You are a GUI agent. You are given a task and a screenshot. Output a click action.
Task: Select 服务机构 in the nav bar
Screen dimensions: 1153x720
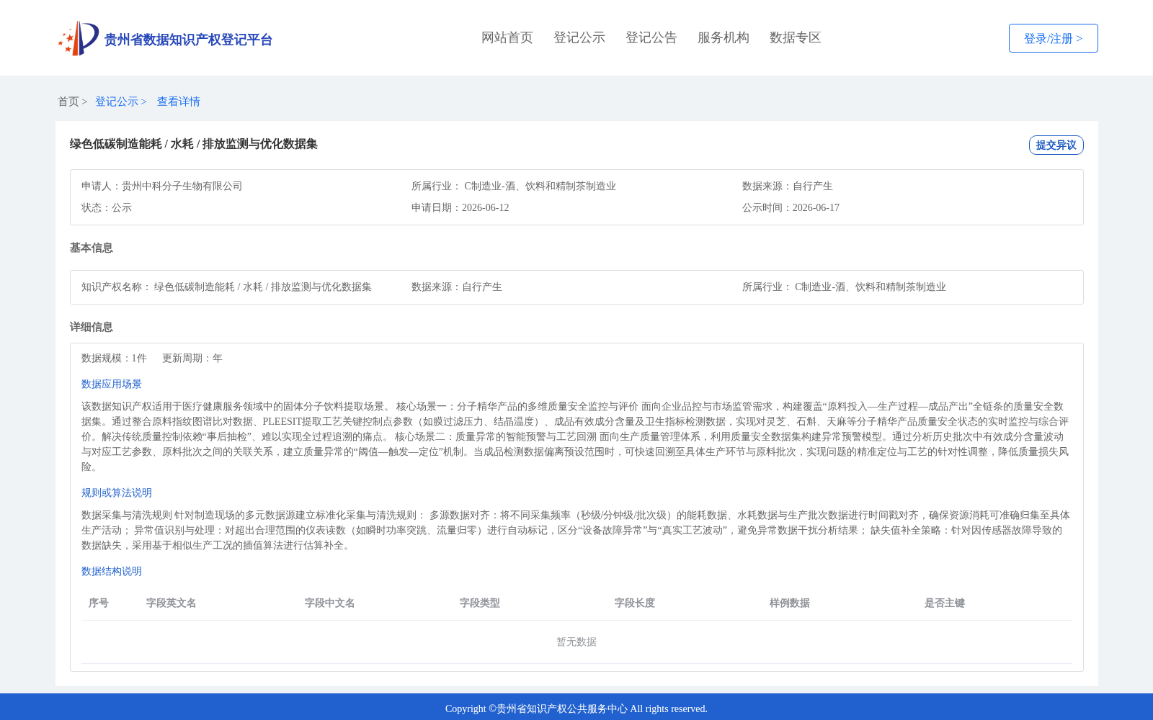724,37
